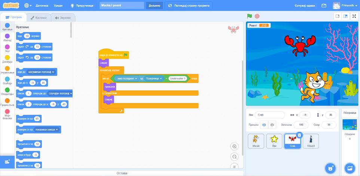Select the Променљиве block category
360x176 pixels.
(7, 102)
